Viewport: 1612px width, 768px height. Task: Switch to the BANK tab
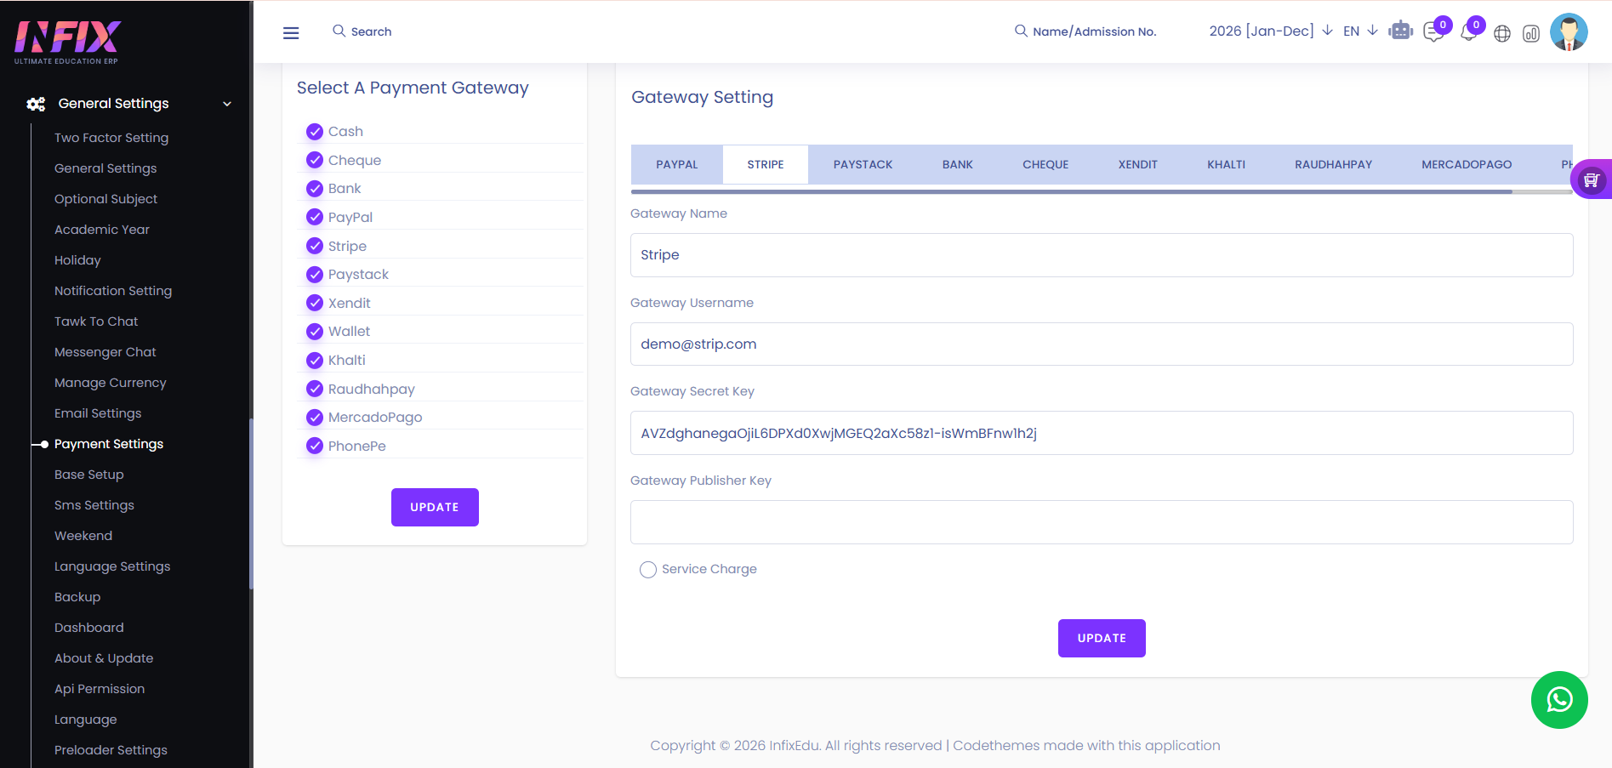coord(958,164)
